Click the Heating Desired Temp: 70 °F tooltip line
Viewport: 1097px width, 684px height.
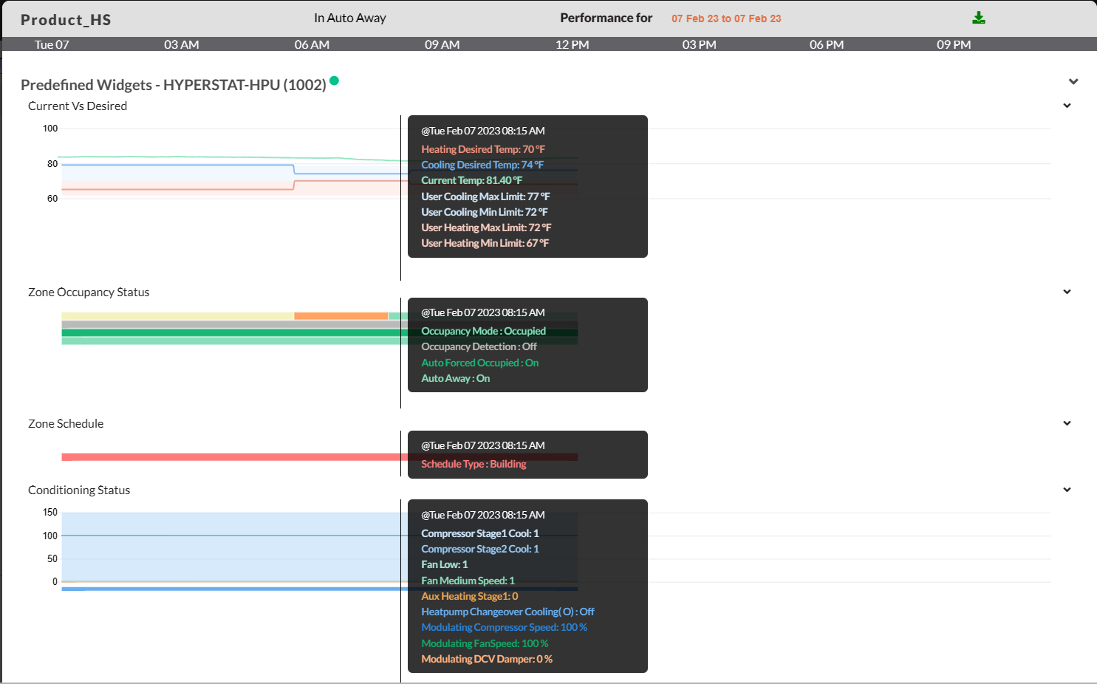[x=483, y=149]
